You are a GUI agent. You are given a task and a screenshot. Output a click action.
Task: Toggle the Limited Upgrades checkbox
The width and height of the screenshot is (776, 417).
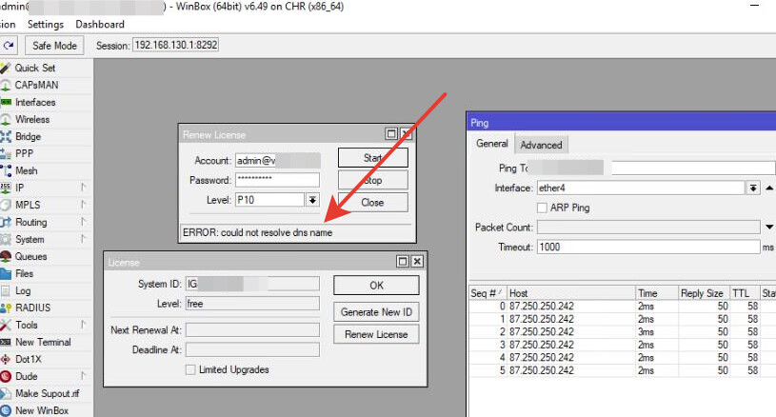click(x=190, y=369)
